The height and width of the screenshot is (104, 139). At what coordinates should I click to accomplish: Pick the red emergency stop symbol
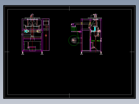coord(46,35)
